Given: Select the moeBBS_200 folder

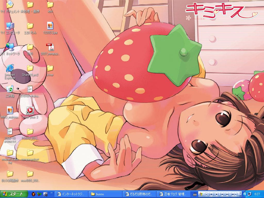Looking at the screenshot, I should point(30,176).
